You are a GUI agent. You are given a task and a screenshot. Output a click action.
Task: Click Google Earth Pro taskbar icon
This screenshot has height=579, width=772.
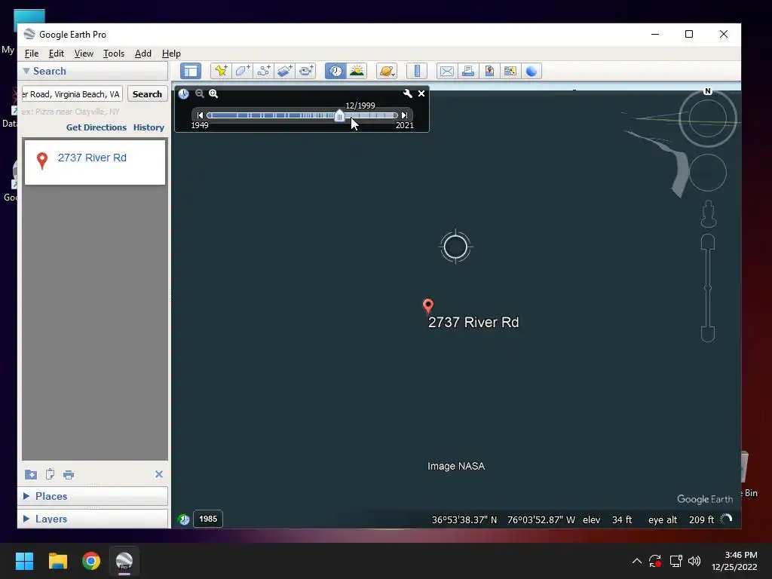coord(124,561)
